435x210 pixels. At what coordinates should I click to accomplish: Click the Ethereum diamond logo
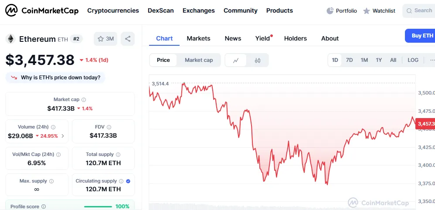click(x=10, y=39)
